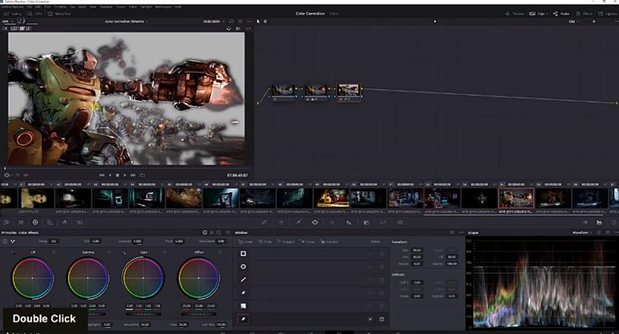Toggle the viewer loop playback icon beside timecode
The image size is (619, 334).
[x=231, y=21]
